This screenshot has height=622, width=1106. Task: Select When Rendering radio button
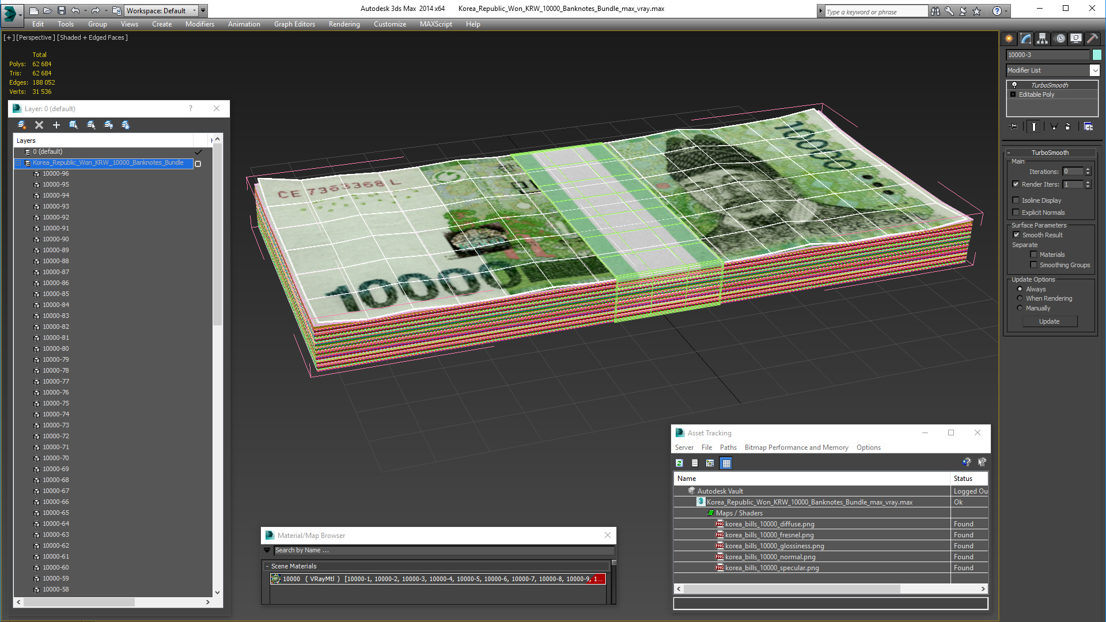tap(1020, 298)
